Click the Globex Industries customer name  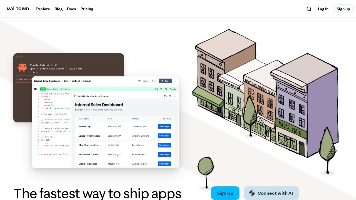click(88, 164)
